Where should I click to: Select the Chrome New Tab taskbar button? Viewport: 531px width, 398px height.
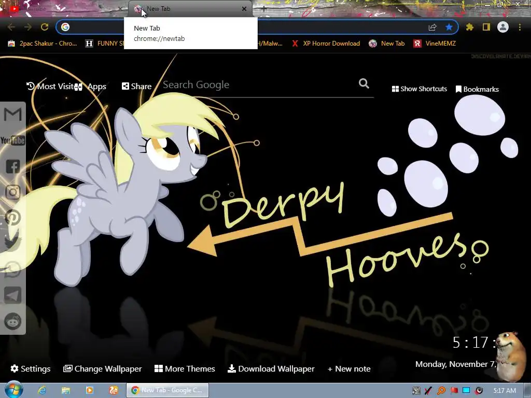pyautogui.click(x=167, y=390)
